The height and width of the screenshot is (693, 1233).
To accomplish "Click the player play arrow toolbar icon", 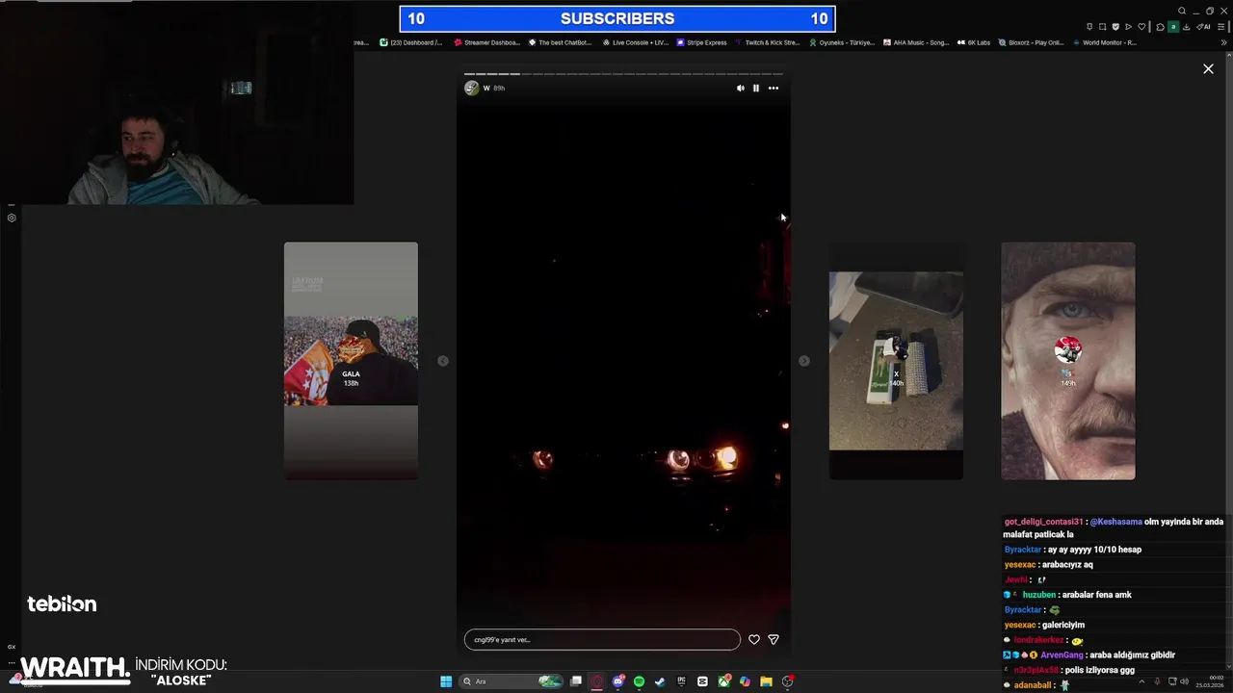I will click(x=1128, y=27).
